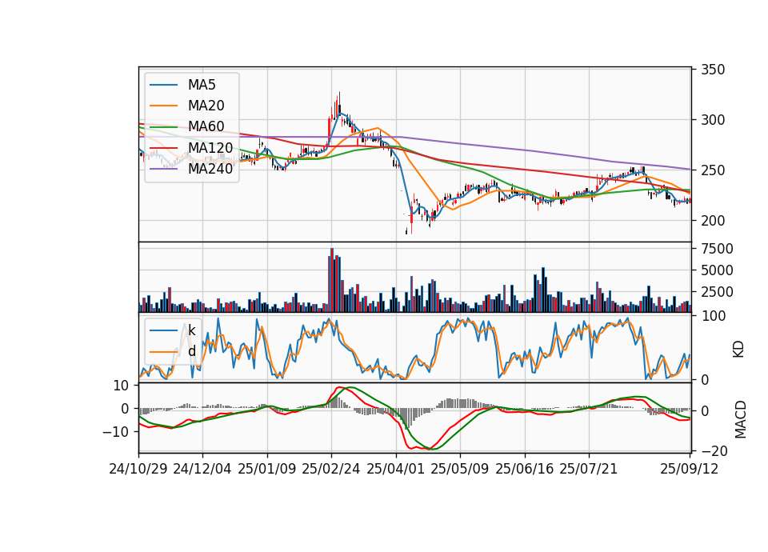
Task: Click the k legend entry in KD panel
Action: click(x=191, y=330)
